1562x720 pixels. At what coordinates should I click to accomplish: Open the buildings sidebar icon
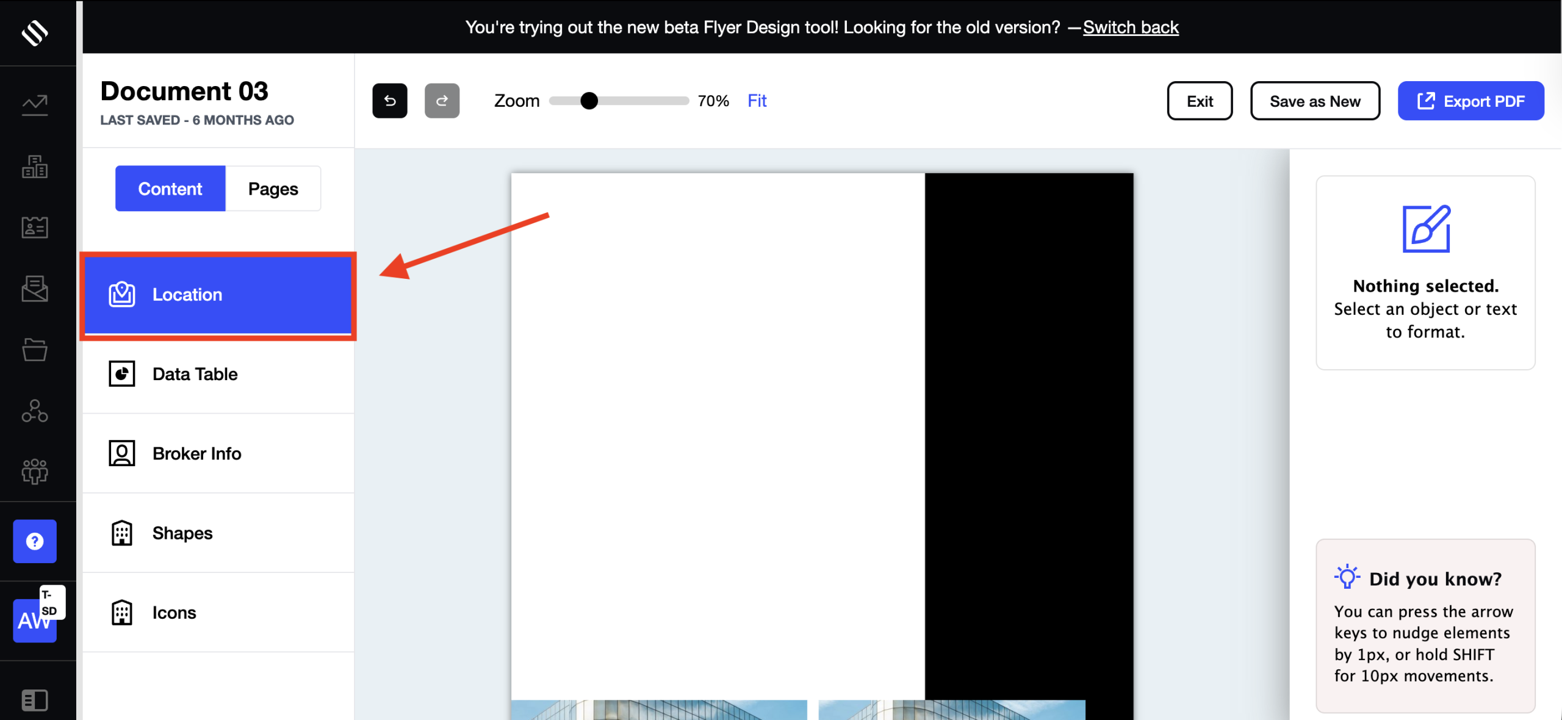pos(35,166)
